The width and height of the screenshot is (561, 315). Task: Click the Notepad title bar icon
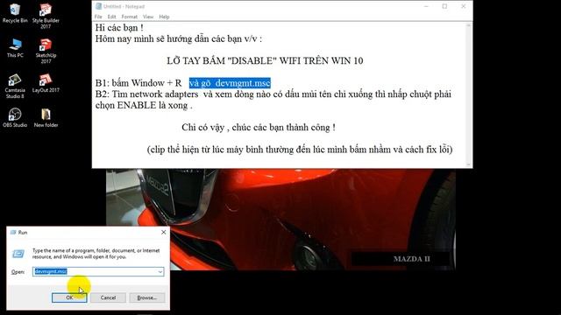pyautogui.click(x=98, y=6)
